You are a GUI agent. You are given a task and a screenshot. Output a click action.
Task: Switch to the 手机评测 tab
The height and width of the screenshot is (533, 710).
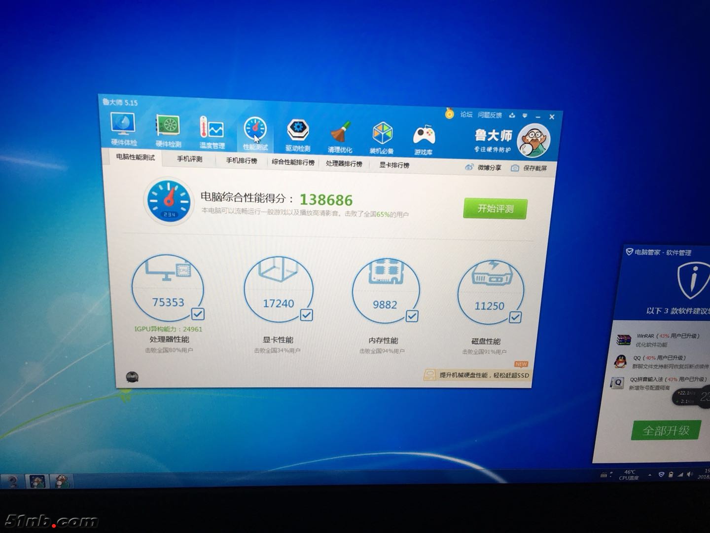coord(190,159)
